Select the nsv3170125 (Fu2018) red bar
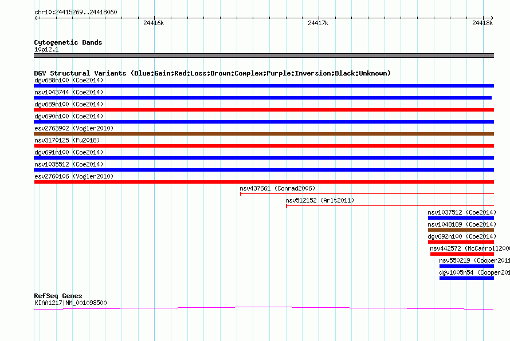Screen dimensions: 510x341 [x=264, y=146]
